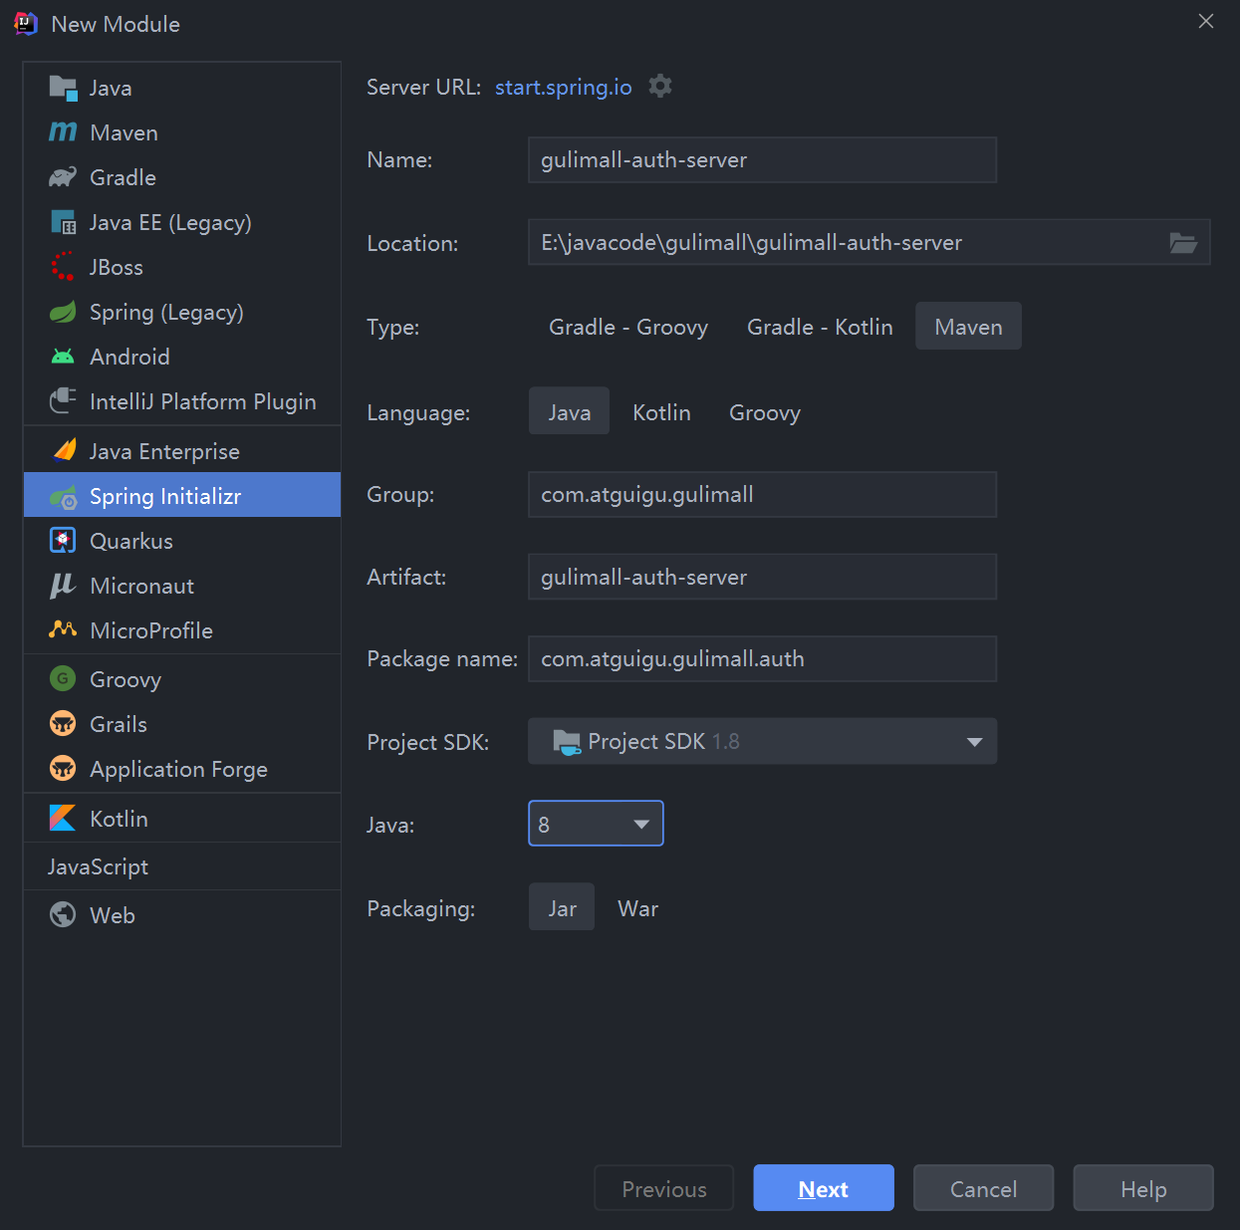Screen dimensions: 1240x1230
Task: Open the Project SDK dropdown
Action: 763,741
